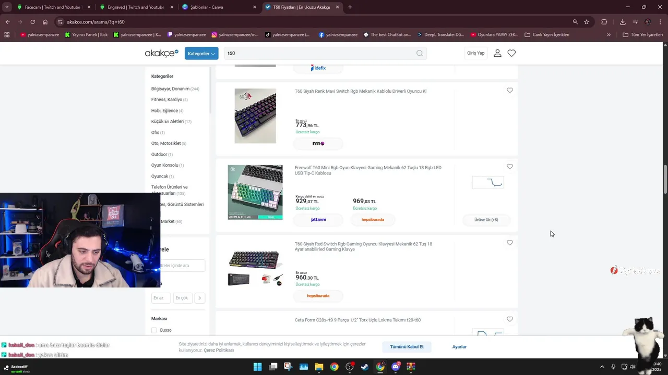This screenshot has width=668, height=375.
Task: Go to n11 seller offer
Action: (x=318, y=144)
